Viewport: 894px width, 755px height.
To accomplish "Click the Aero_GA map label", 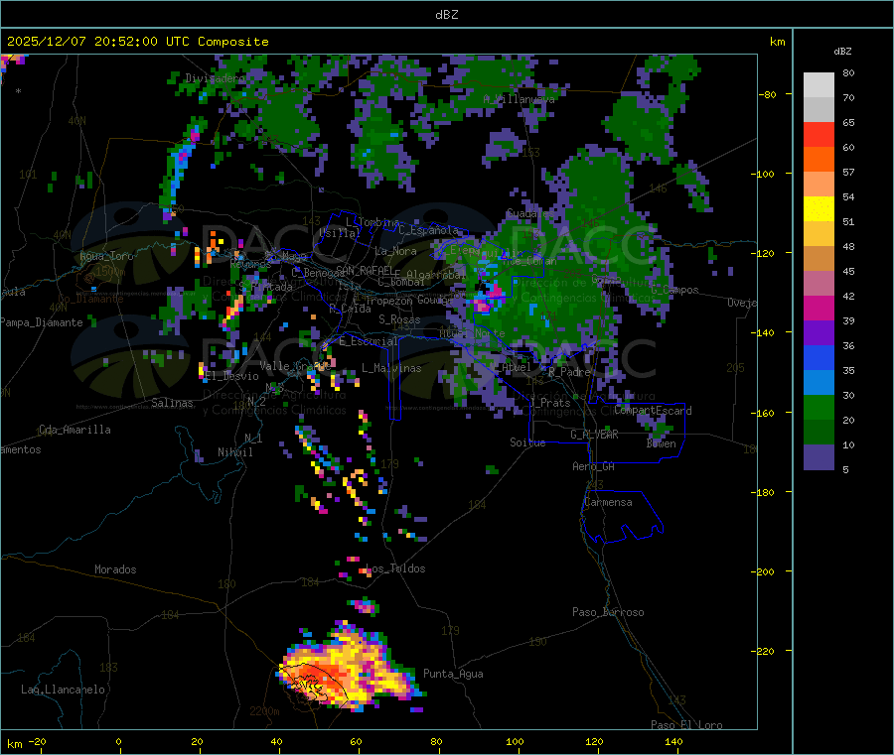I will point(594,466).
